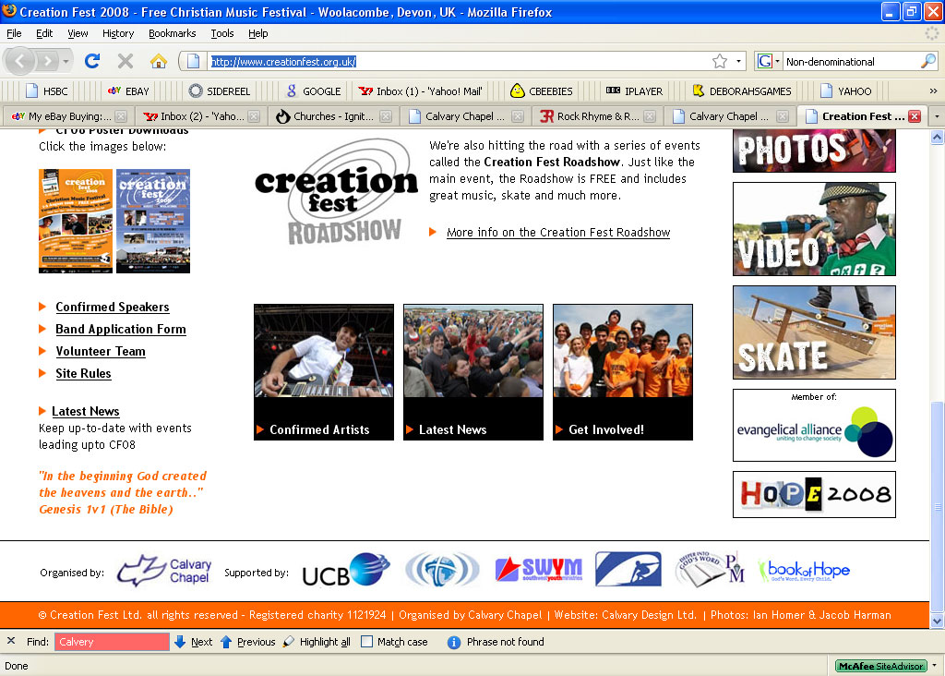The image size is (945, 676).
Task: Toggle Highlight all in find bar
Action: (x=317, y=642)
